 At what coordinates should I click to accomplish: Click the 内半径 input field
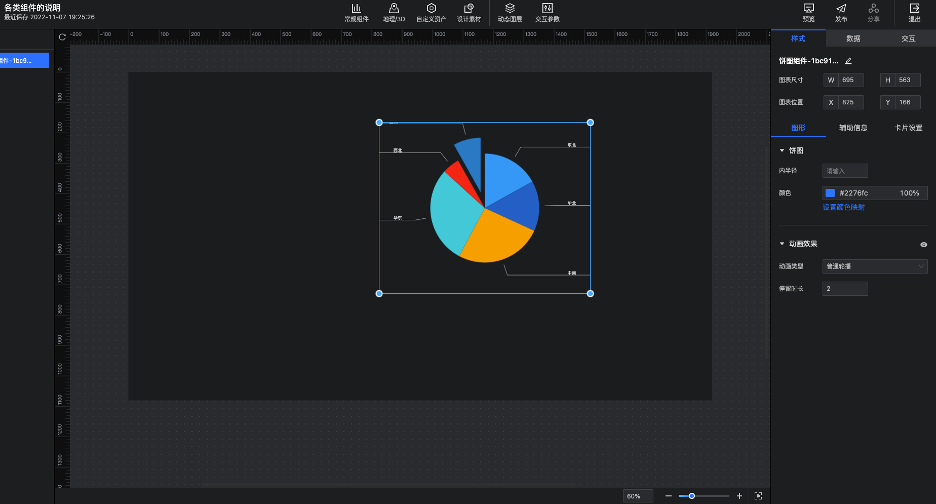[845, 171]
